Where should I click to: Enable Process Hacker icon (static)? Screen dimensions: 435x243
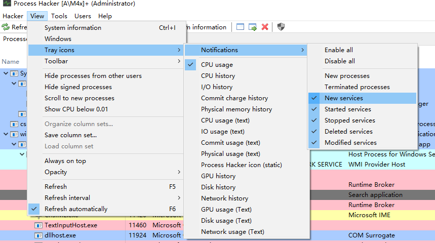click(x=247, y=165)
